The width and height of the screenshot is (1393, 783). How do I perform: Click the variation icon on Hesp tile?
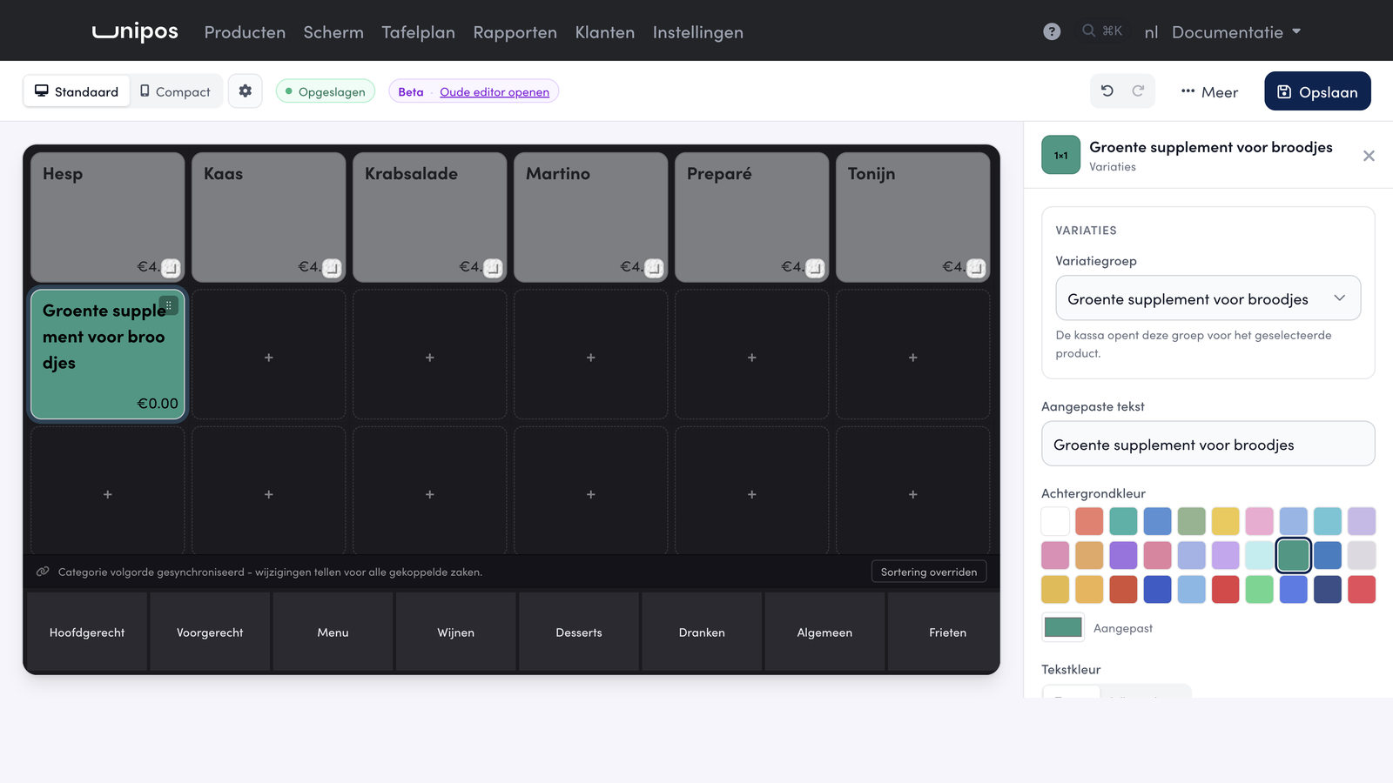(x=172, y=268)
